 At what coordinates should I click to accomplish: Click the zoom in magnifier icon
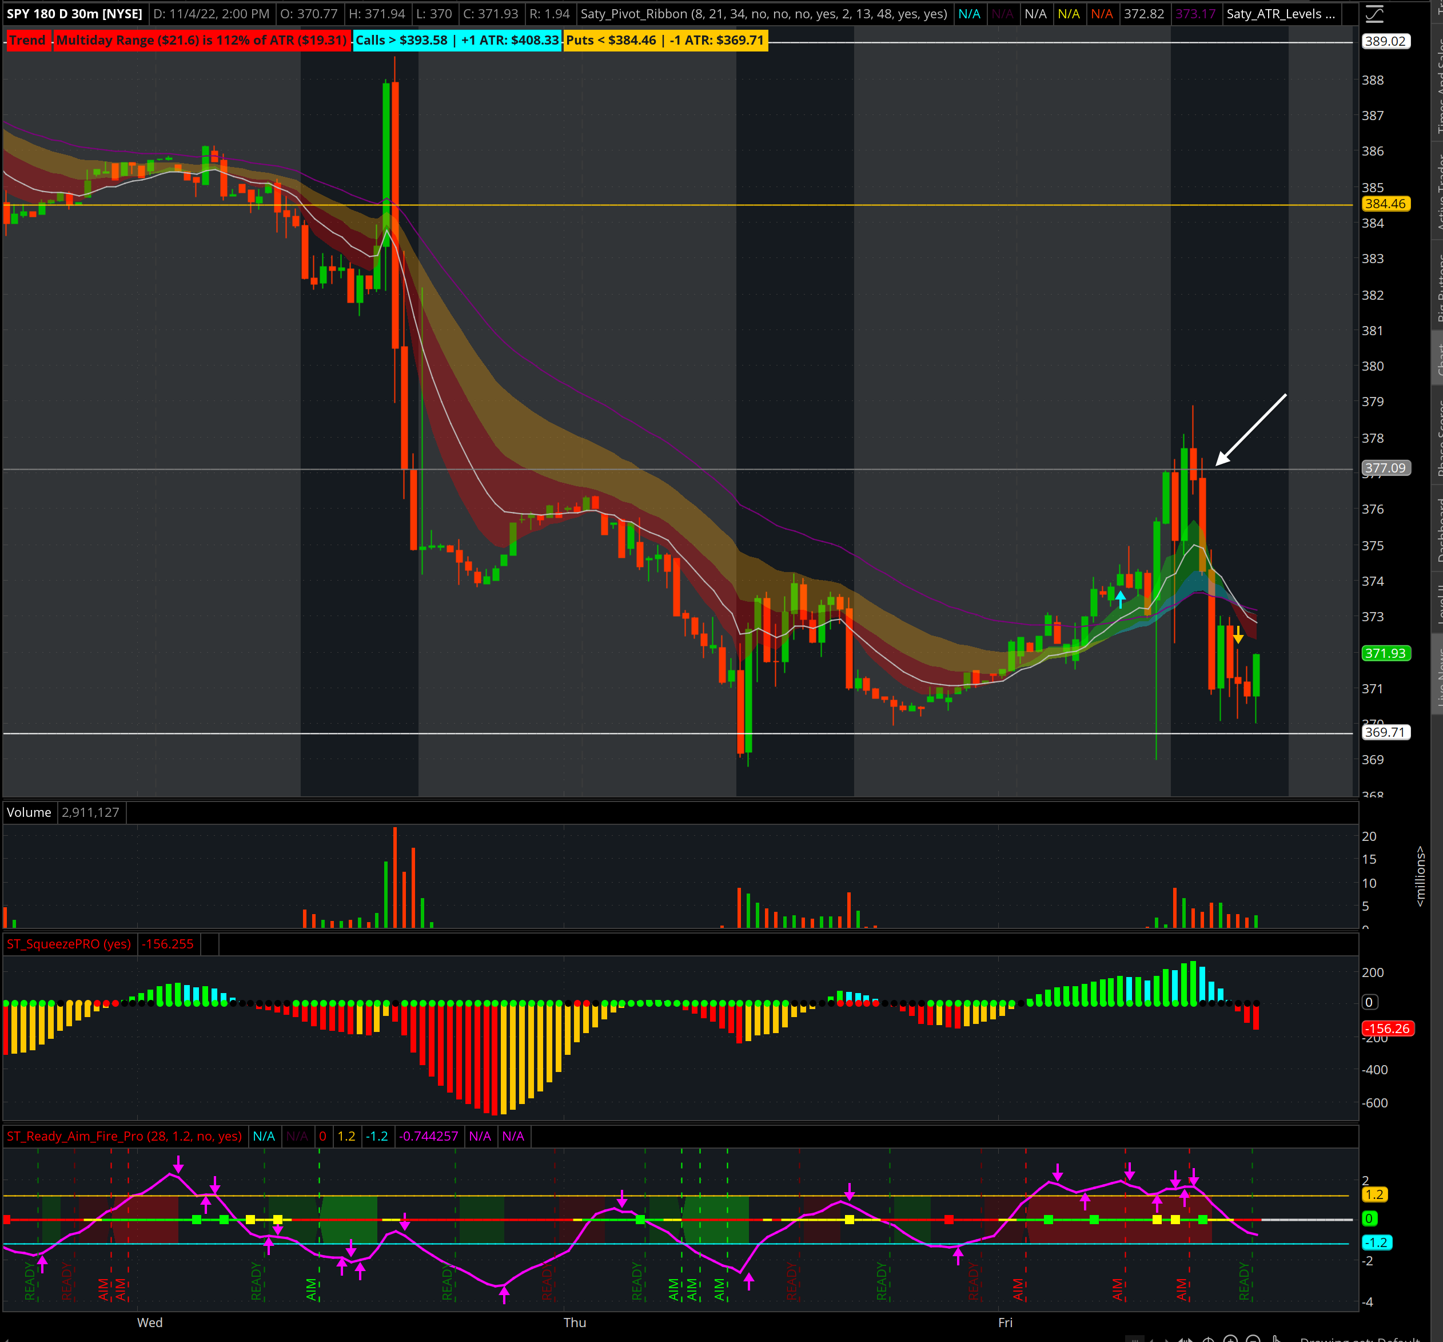(x=1230, y=1340)
